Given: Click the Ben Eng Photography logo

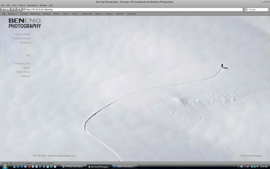Looking at the screenshot, I should pos(25,23).
